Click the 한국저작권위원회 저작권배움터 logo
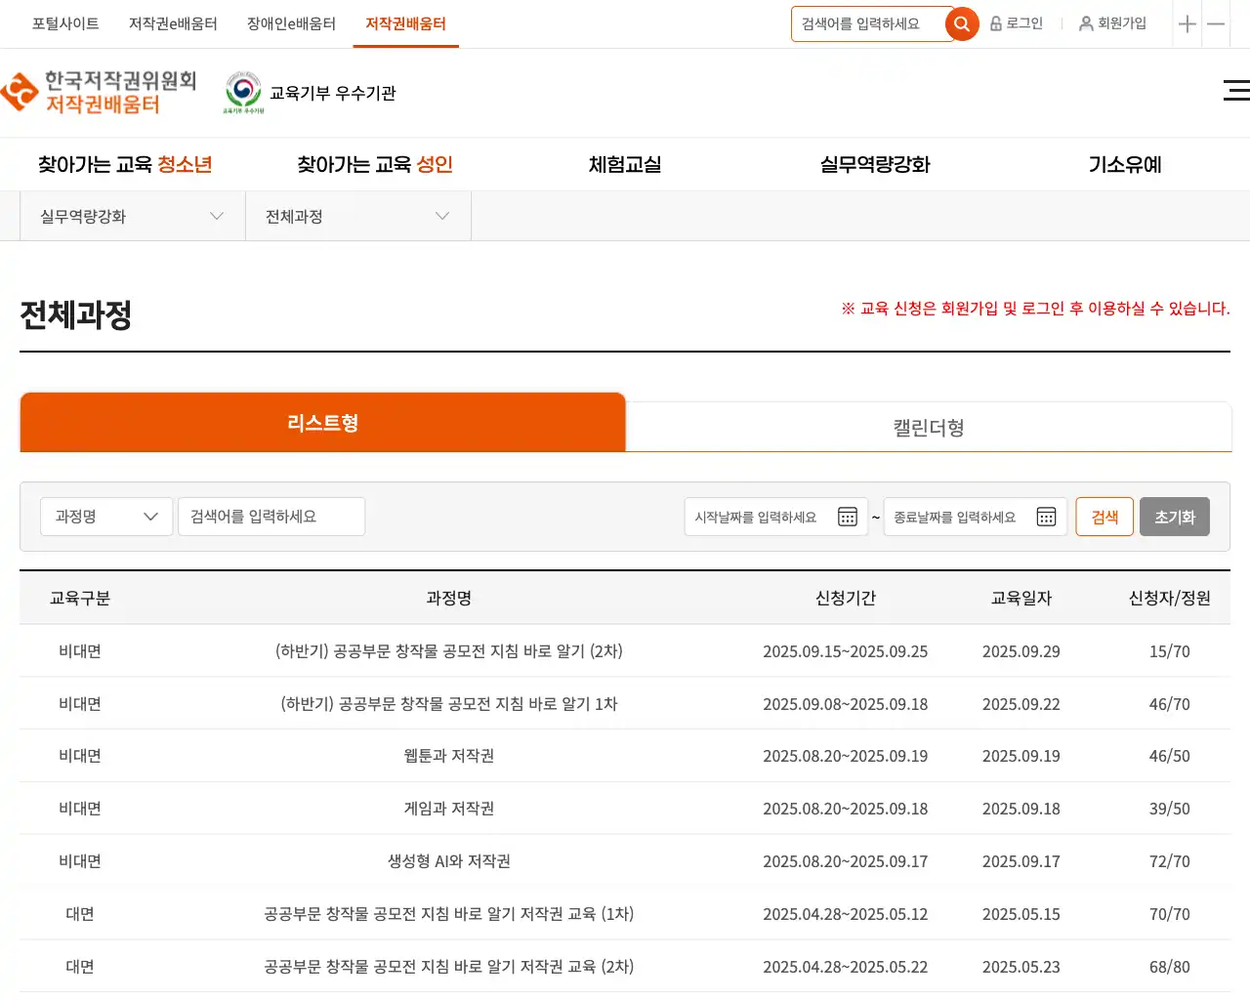The image size is (1250, 1000). click(x=100, y=93)
